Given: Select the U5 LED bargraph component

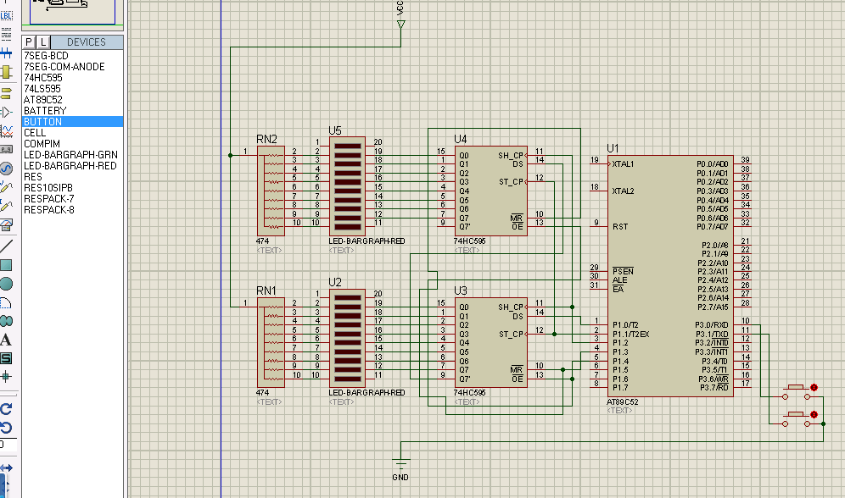Looking at the screenshot, I should click(347, 186).
